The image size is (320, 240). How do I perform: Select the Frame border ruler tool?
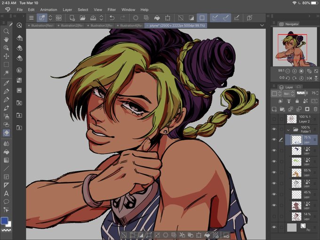[x=6, y=177]
